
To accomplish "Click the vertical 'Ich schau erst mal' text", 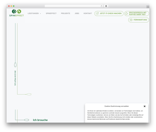I will coord(15,78).
